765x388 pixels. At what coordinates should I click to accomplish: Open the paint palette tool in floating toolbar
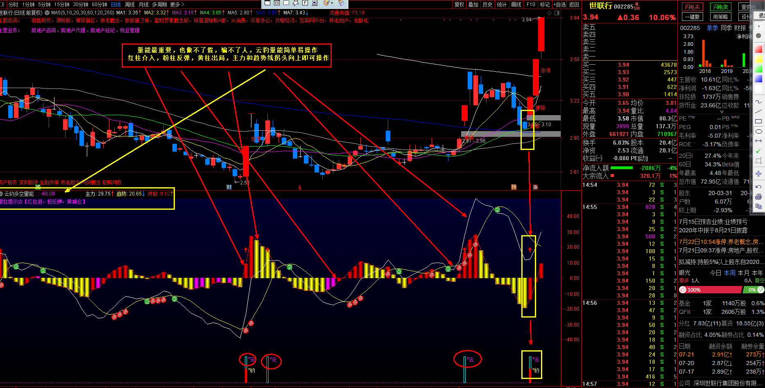(x=327, y=3)
